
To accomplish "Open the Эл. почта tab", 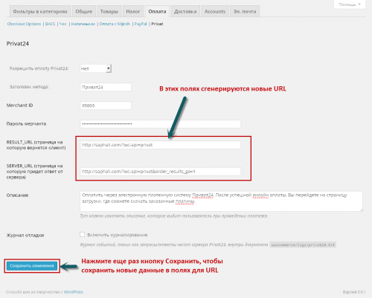I will coord(245,11).
